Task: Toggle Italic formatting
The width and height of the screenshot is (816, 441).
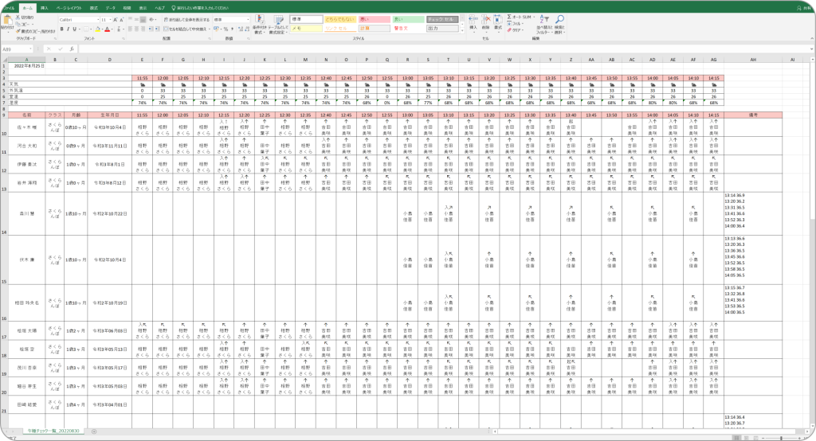Action: [69, 29]
